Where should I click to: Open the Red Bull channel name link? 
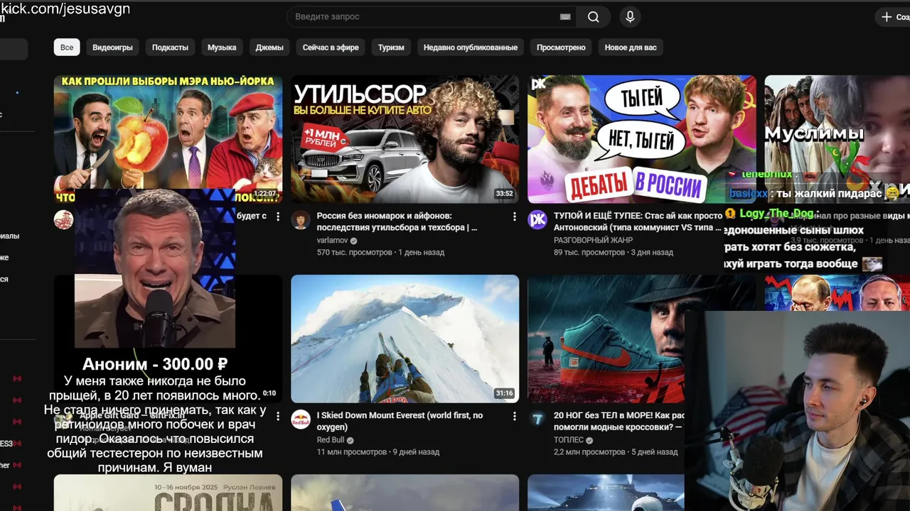(x=331, y=440)
